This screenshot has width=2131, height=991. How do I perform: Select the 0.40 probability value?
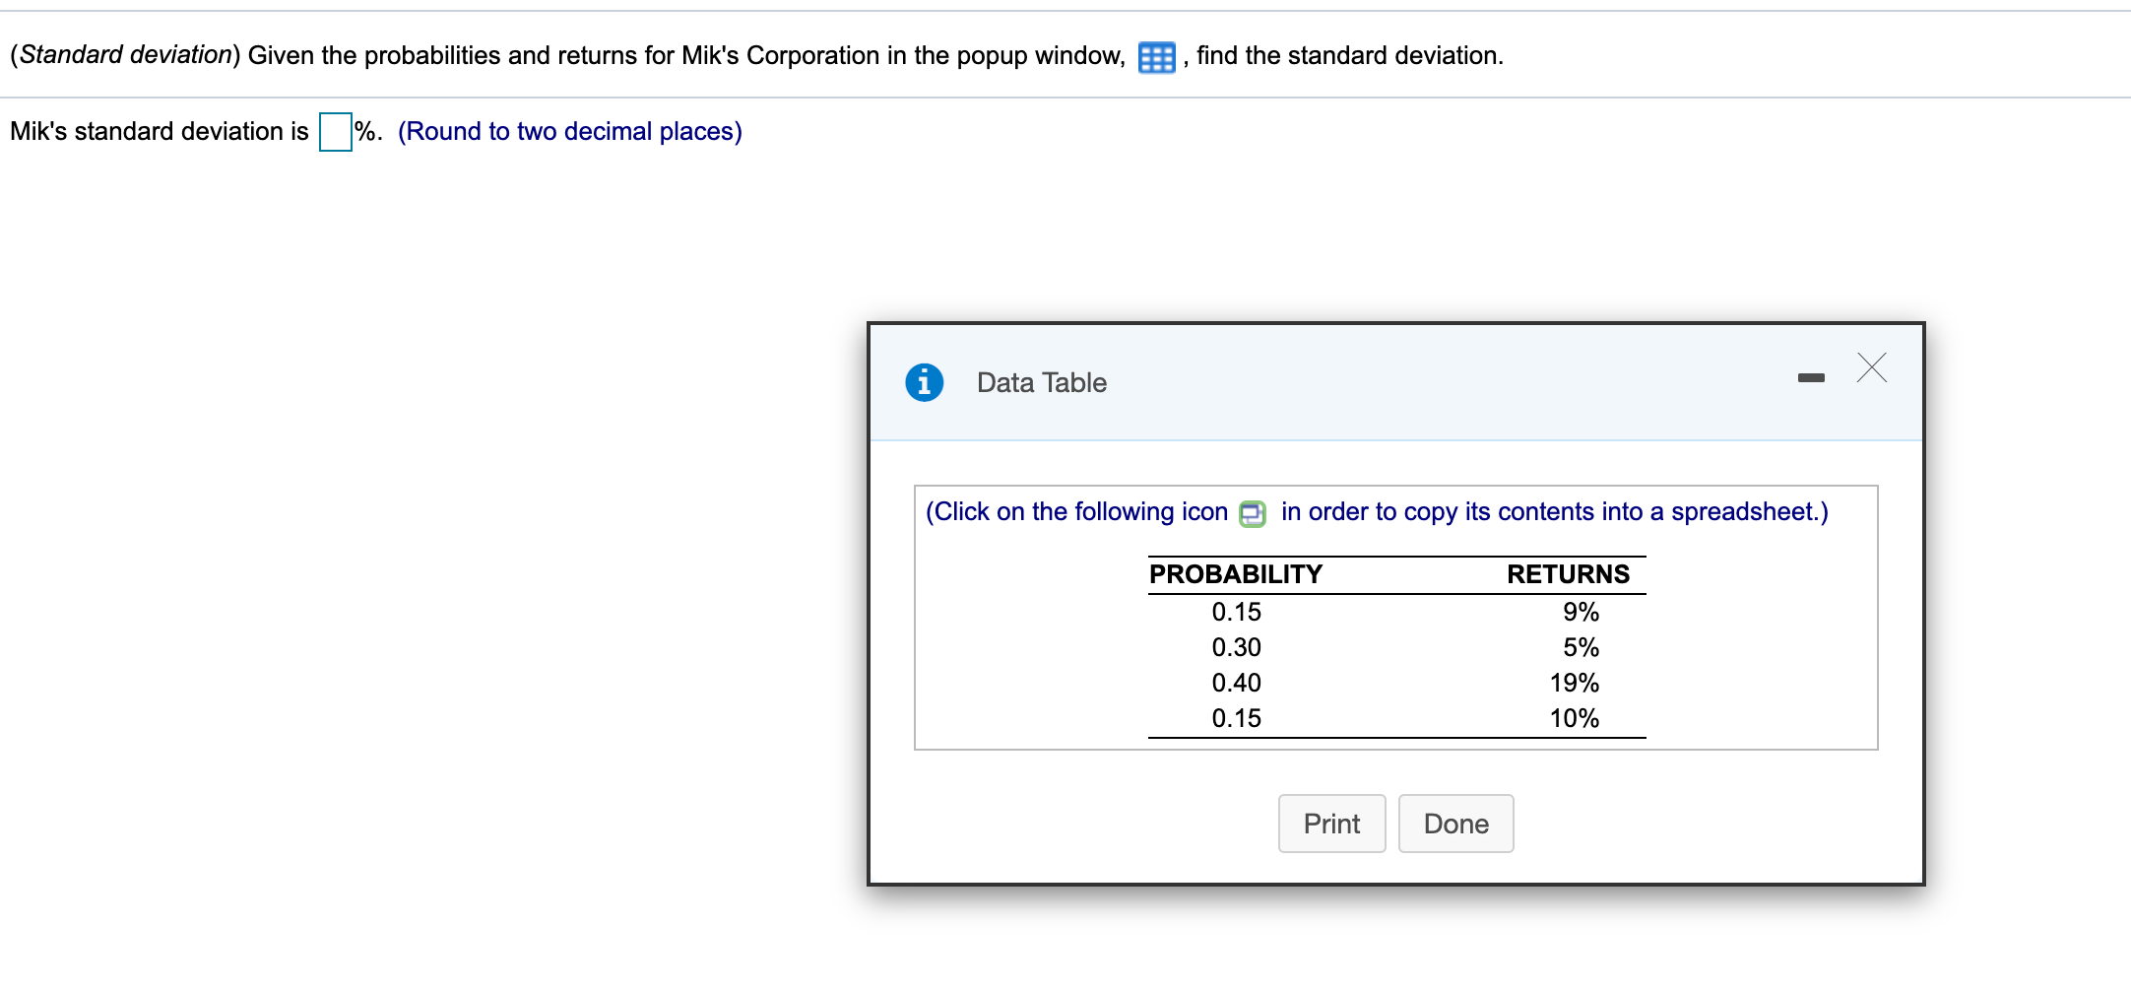click(1236, 683)
